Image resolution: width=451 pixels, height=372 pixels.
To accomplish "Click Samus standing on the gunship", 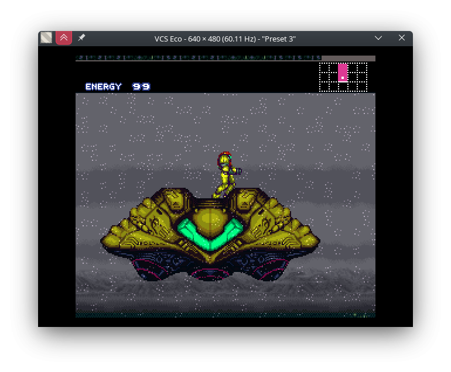I will 227,175.
